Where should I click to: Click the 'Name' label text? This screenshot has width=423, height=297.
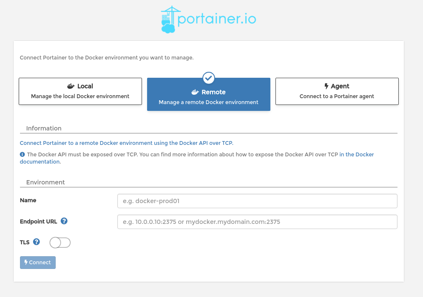click(x=28, y=200)
